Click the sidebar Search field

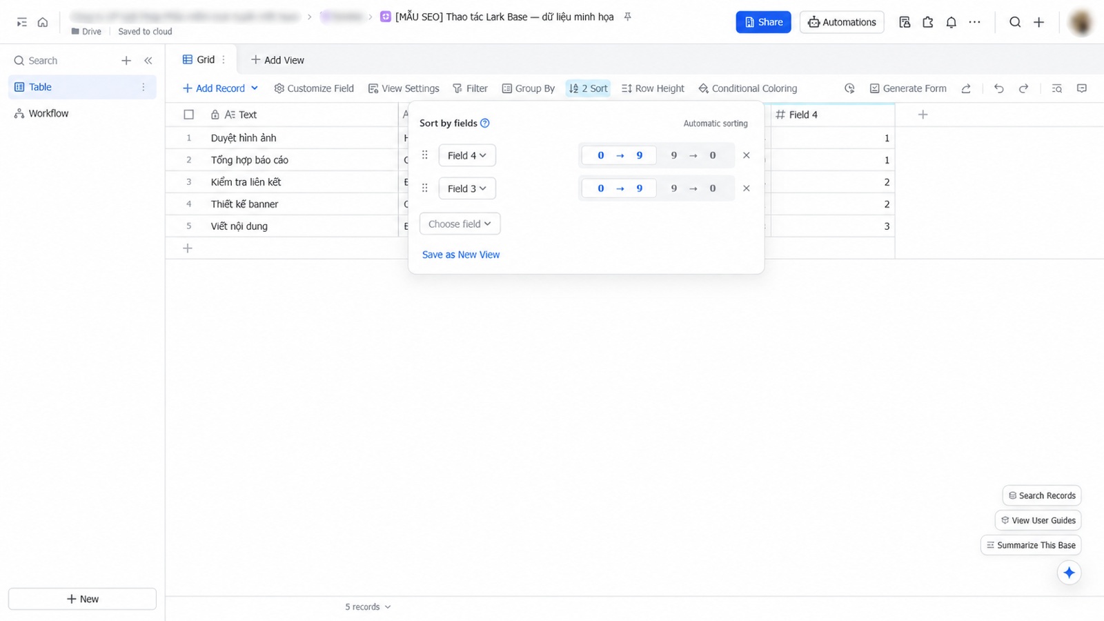[43, 61]
